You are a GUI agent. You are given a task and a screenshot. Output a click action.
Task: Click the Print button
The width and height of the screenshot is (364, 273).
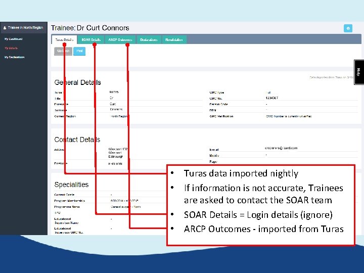pyautogui.click(x=79, y=51)
